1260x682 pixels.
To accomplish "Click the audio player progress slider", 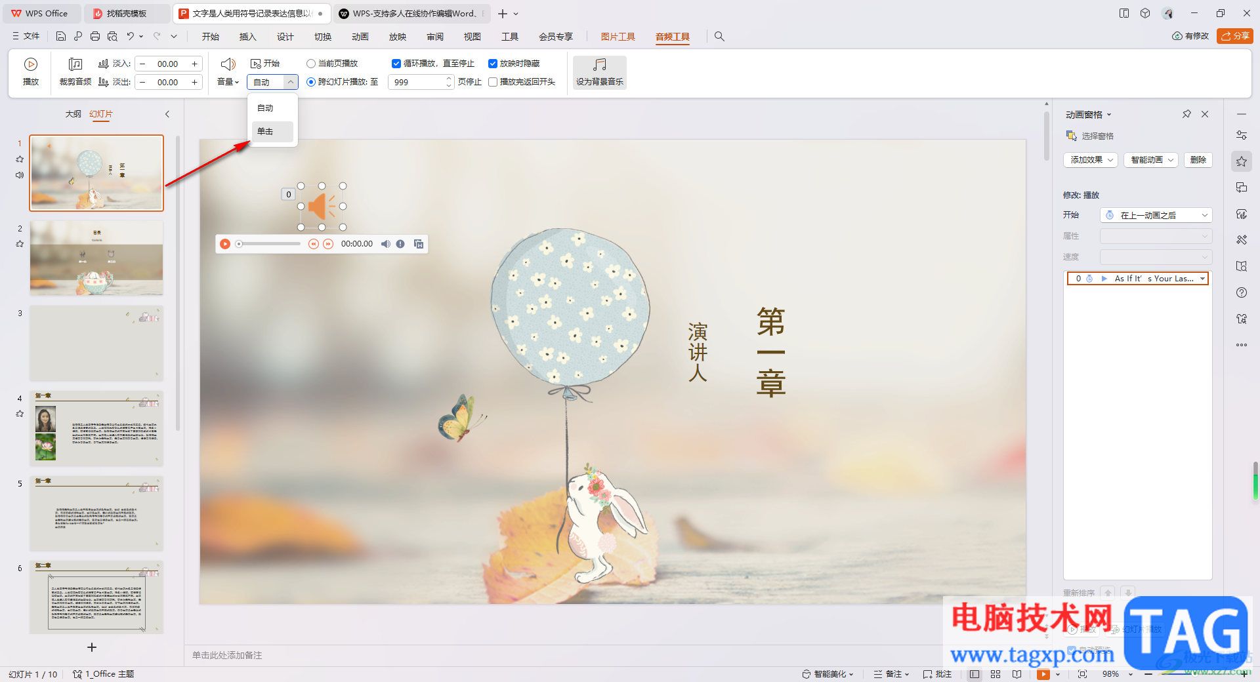I will 268,244.
